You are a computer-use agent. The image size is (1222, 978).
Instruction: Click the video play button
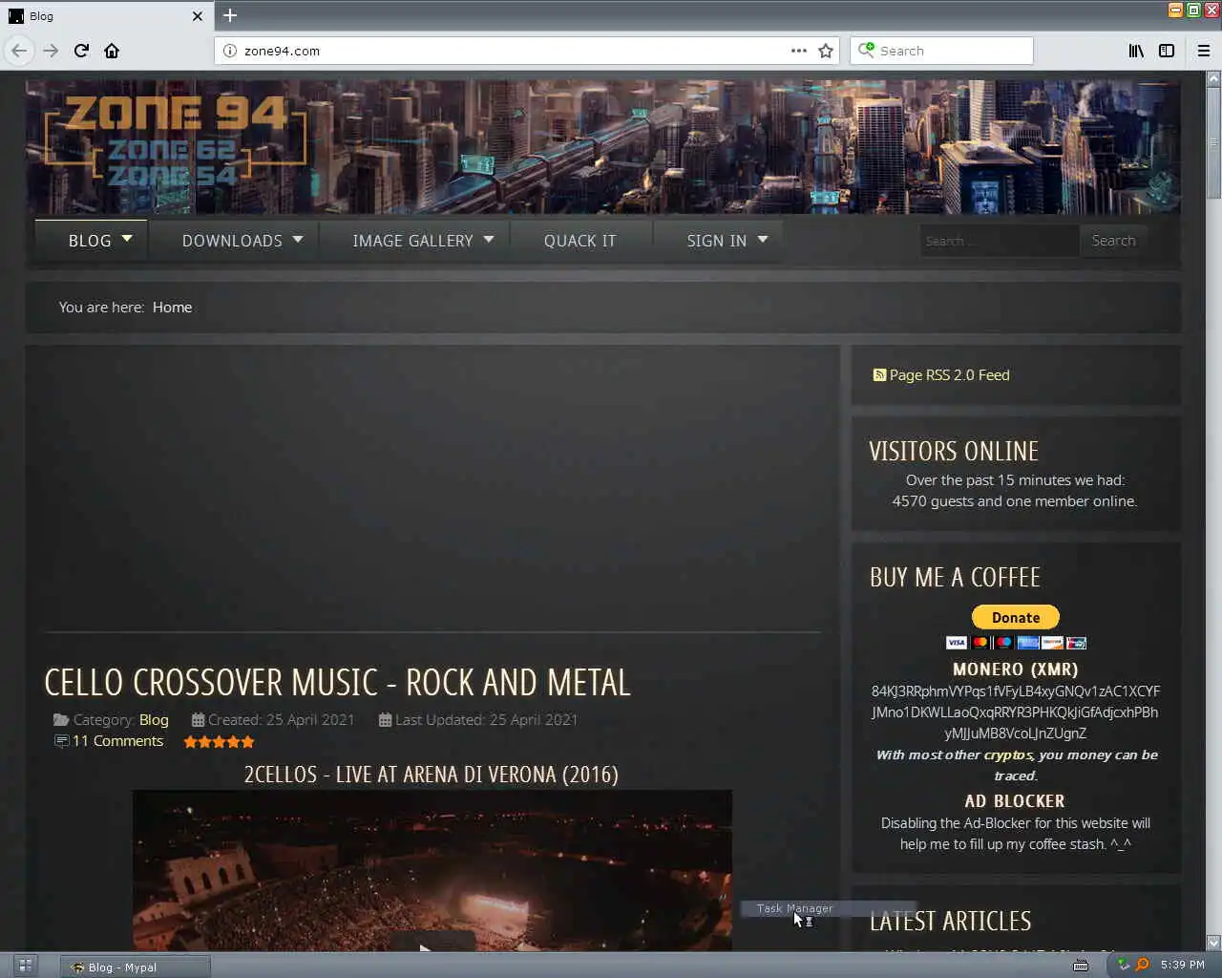tap(432, 944)
